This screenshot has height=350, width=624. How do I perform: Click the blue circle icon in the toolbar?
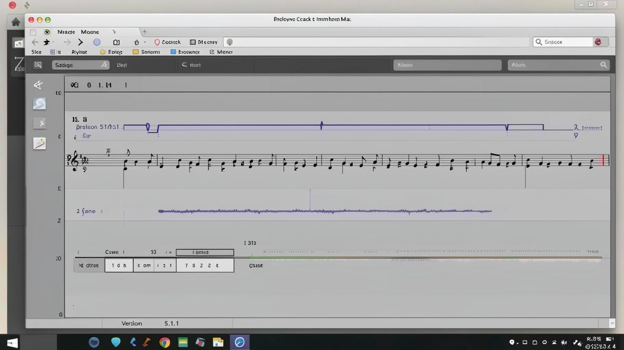pyautogui.click(x=97, y=42)
